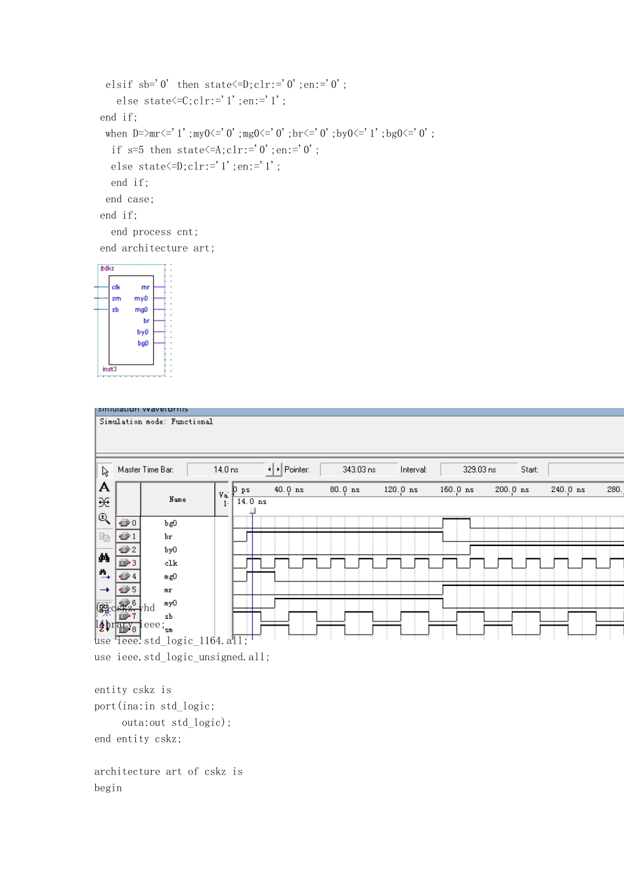Step master time bar to previous transition
The width and height of the screenshot is (624, 883).
tap(269, 470)
